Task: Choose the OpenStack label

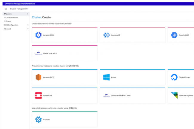Action: click(x=48, y=96)
